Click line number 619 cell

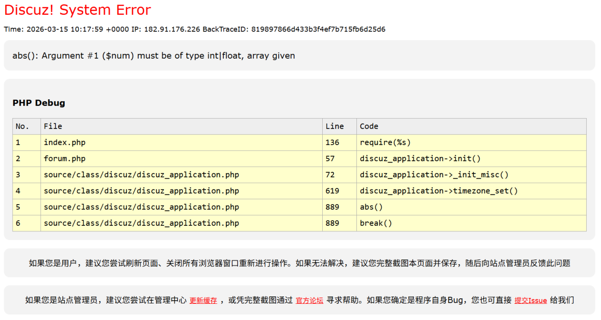(340, 191)
